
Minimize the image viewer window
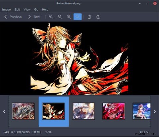pos(140,3)
